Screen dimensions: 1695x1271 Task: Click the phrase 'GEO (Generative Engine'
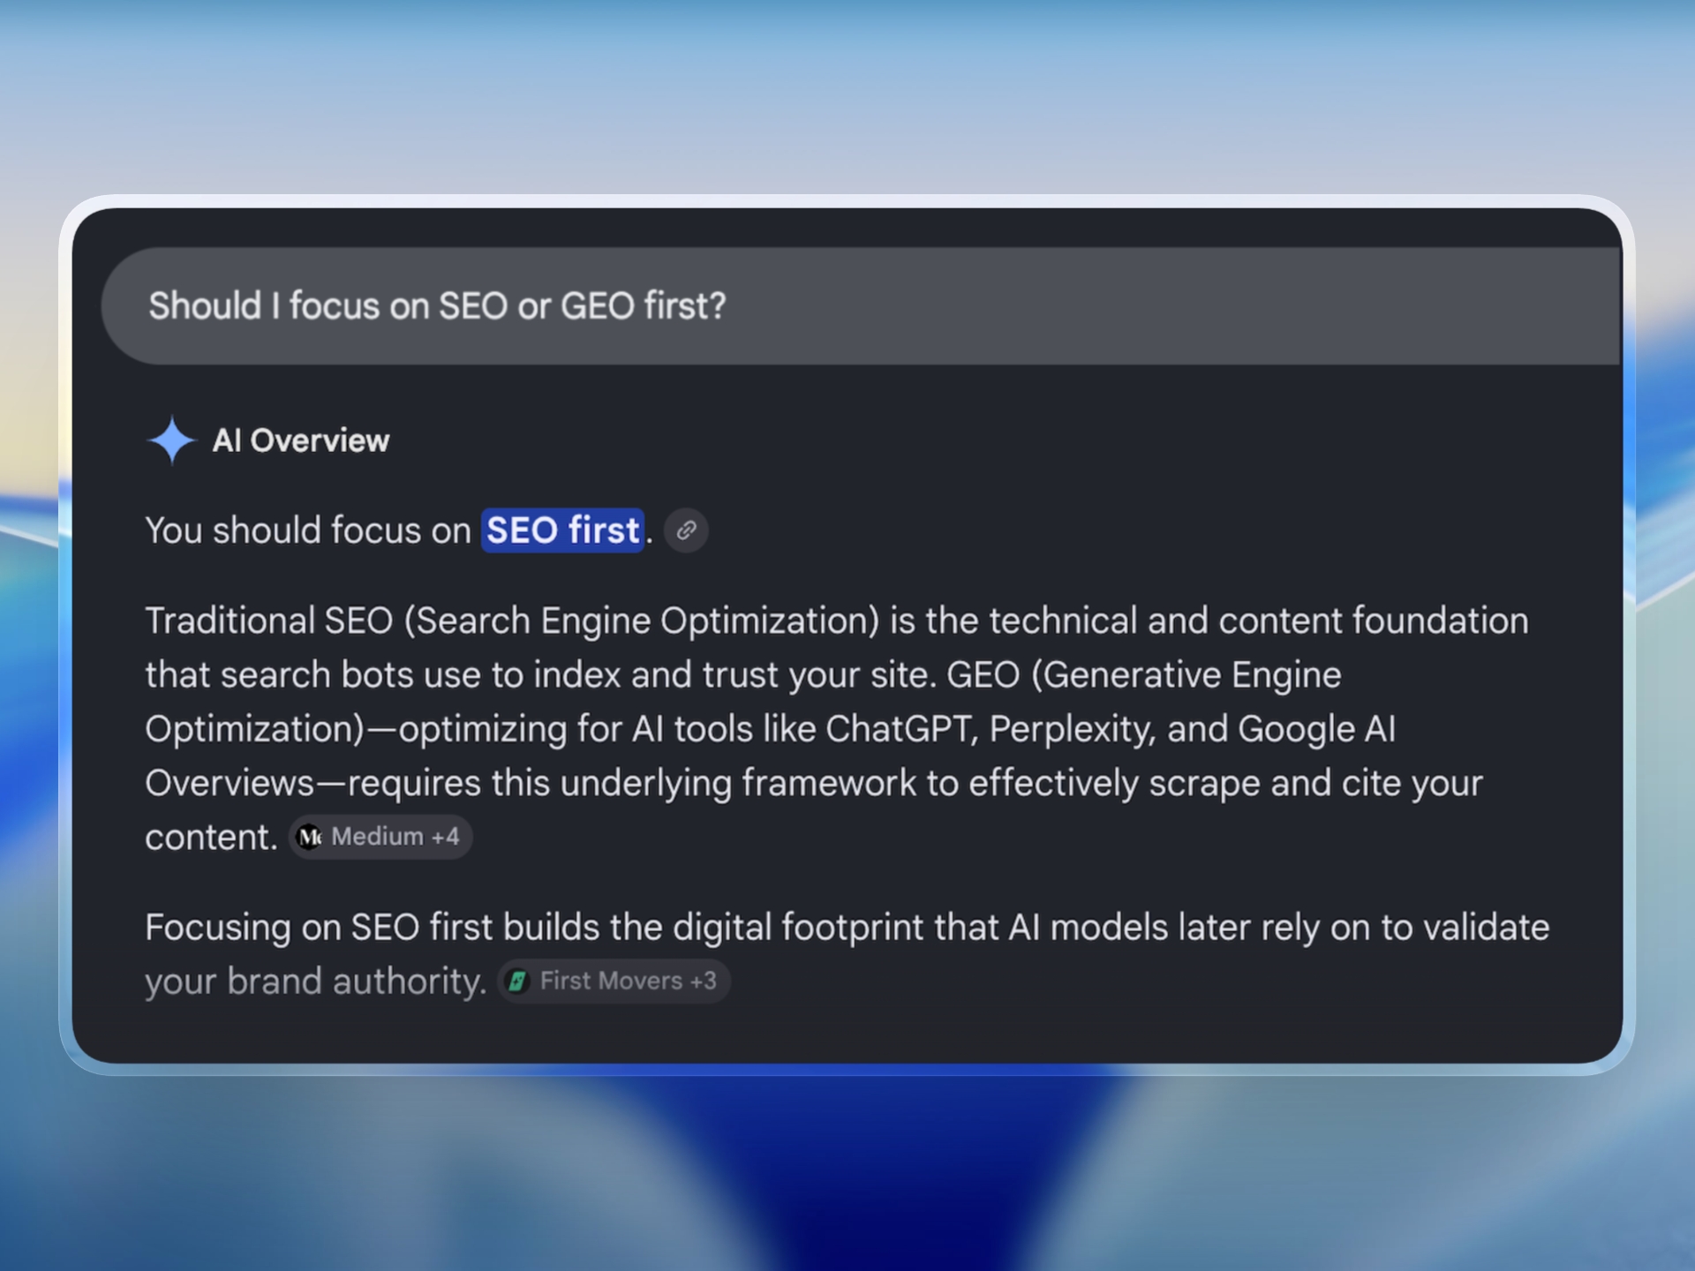pos(1144,675)
